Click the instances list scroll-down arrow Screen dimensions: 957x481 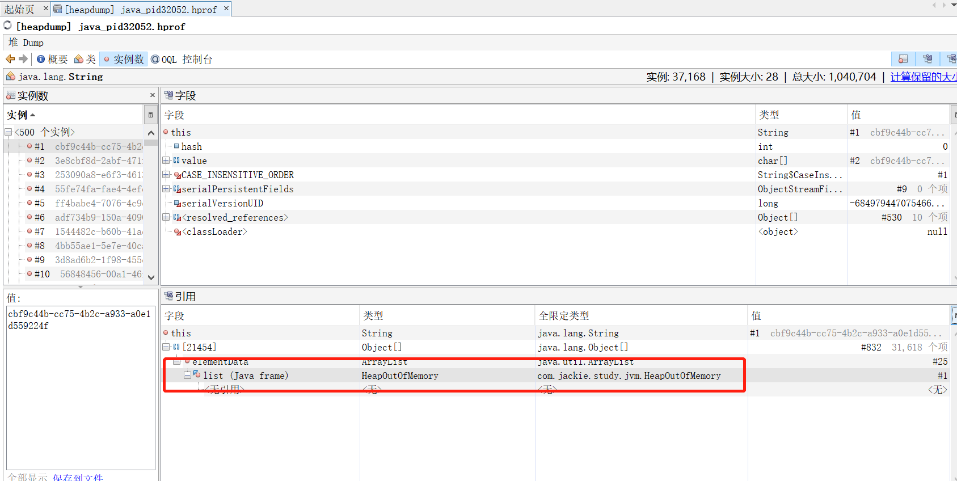[x=151, y=277]
